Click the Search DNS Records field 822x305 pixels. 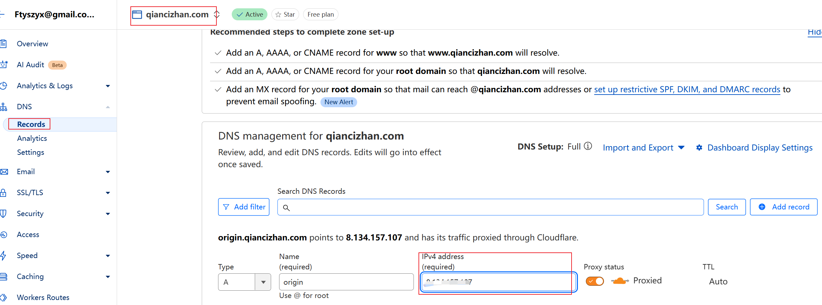[x=490, y=207]
